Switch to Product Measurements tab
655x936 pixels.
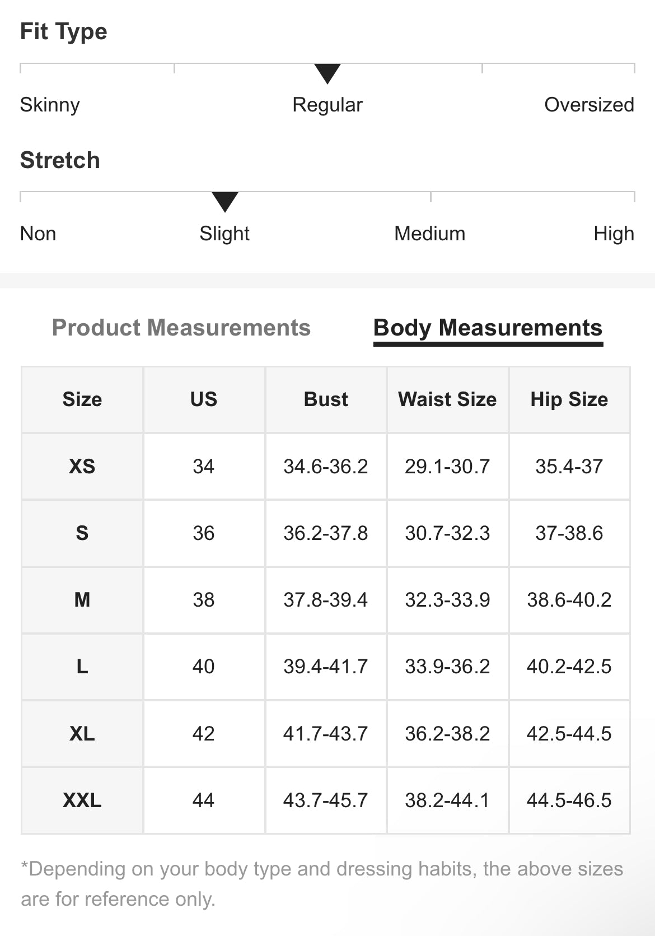click(181, 328)
